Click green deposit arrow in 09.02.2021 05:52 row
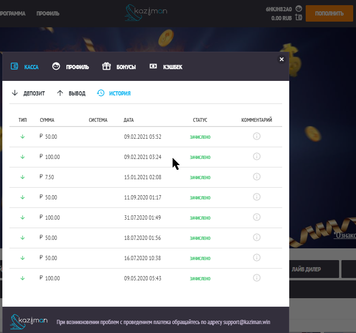The image size is (356, 333). point(23,137)
